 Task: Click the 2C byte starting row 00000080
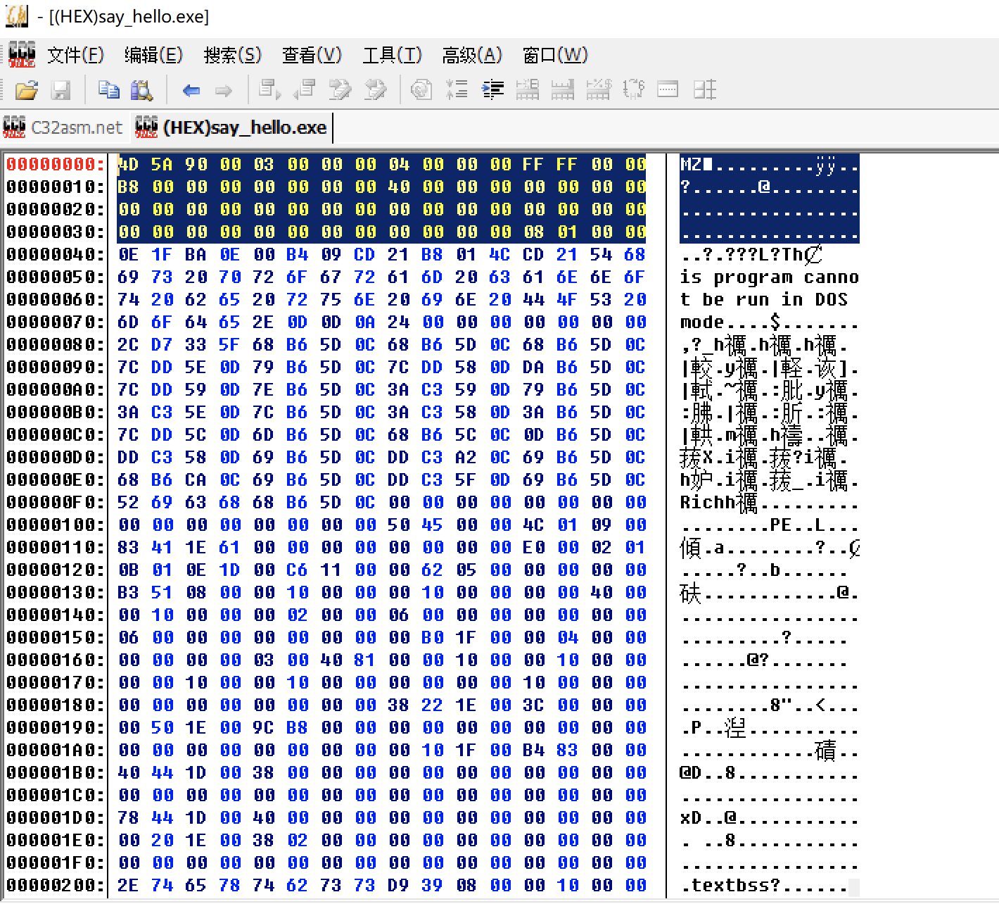pyautogui.click(x=128, y=344)
